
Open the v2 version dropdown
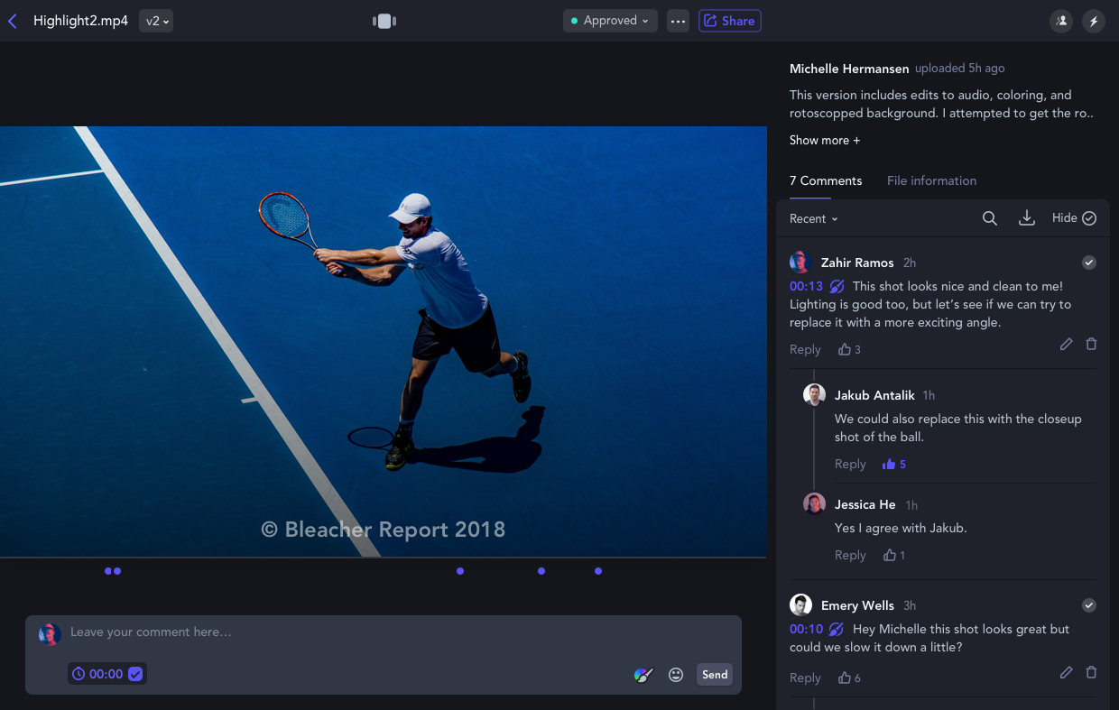[156, 21]
